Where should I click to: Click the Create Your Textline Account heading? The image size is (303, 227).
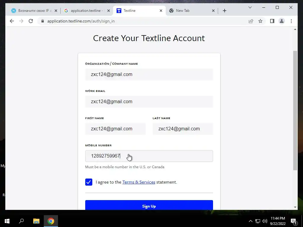(149, 38)
